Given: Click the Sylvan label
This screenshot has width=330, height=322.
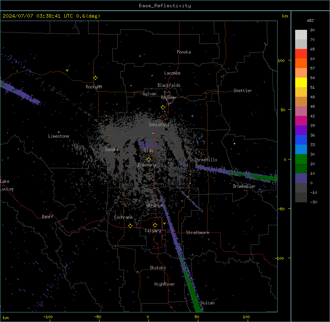Looking at the screenshot, I should pyautogui.click(x=149, y=94).
